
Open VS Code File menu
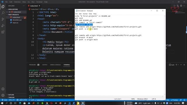pyautogui.click(x=6, y=2)
